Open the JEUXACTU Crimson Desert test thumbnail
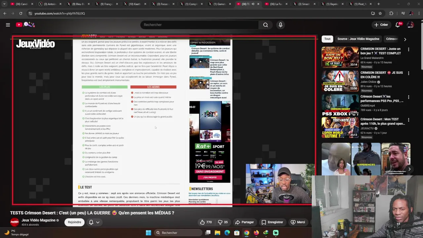Viewport: 423px width, 238px height. pos(340,128)
